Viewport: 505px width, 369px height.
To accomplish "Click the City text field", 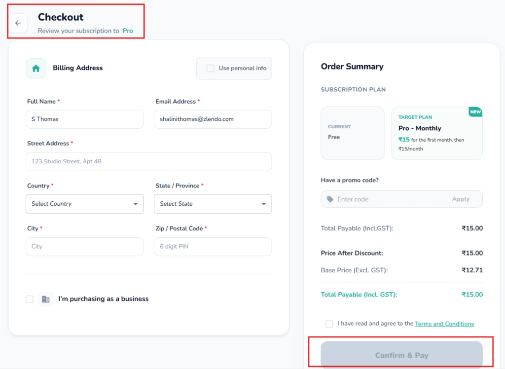I will 84,247.
